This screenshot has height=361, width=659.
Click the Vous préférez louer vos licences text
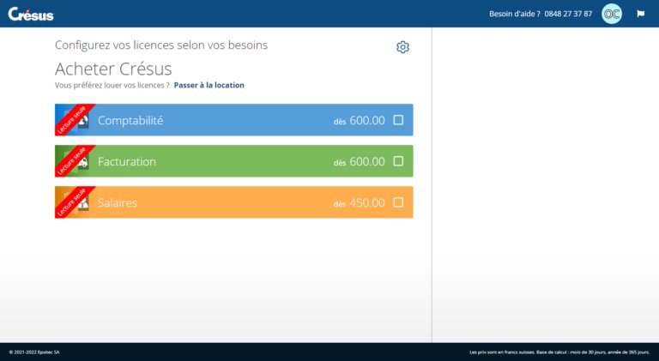[112, 85]
